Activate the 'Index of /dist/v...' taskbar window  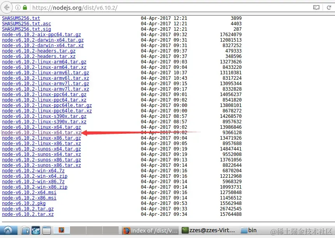click(151, 230)
